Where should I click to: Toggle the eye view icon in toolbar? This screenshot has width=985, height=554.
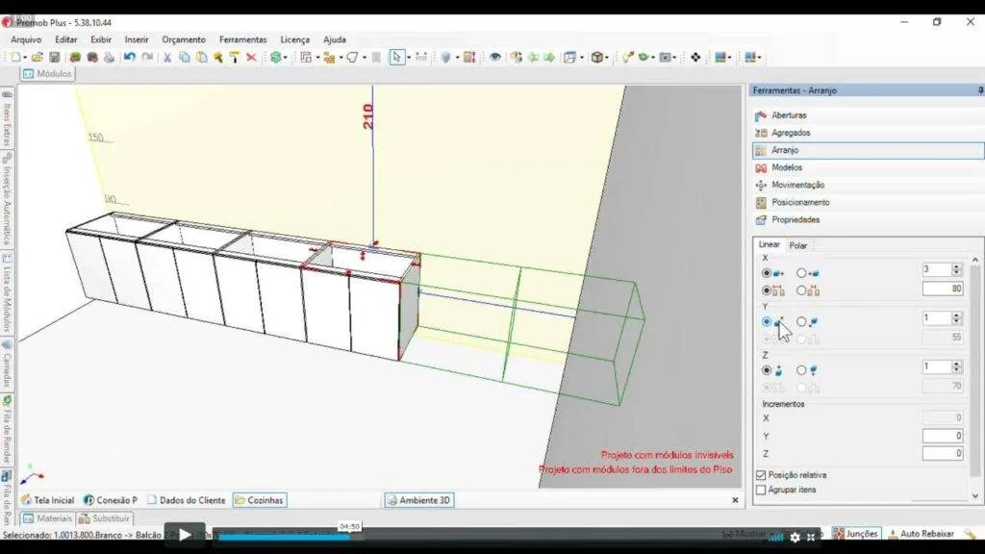pyautogui.click(x=495, y=57)
